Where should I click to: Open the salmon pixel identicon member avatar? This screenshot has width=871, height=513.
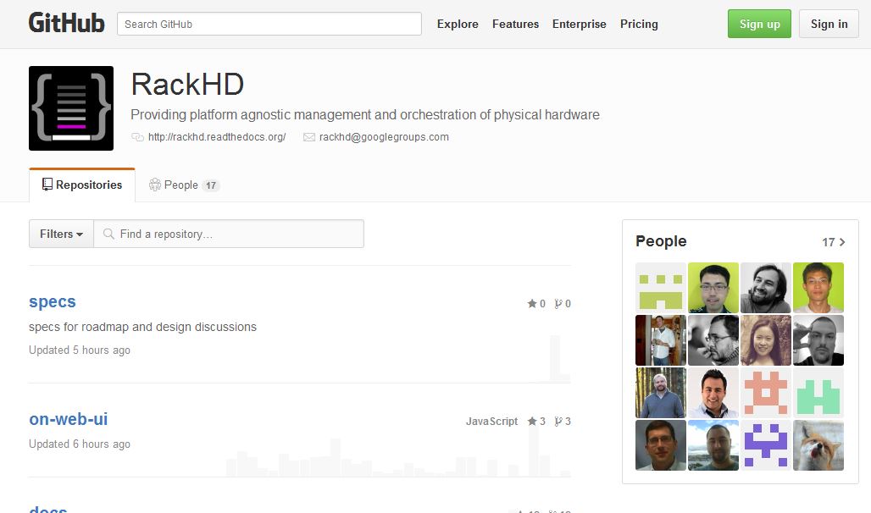point(765,393)
